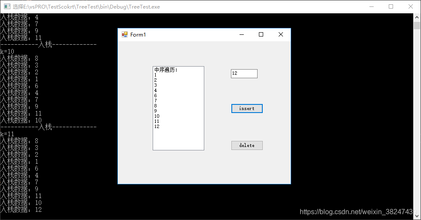421x220 pixels.
Task: Select value 7 in traversal list
Action: (178, 101)
